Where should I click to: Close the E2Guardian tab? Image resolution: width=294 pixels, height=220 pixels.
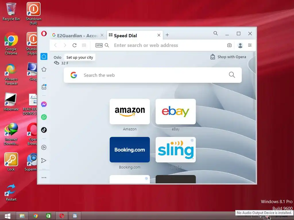click(102, 35)
